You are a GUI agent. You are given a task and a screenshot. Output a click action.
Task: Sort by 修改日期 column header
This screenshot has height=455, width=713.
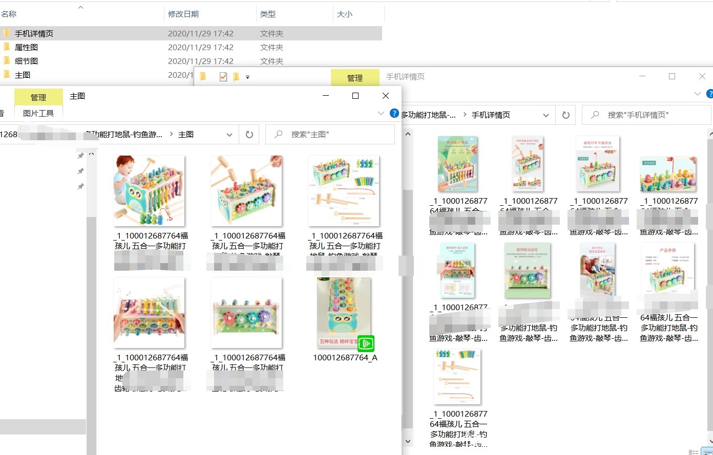click(x=183, y=14)
